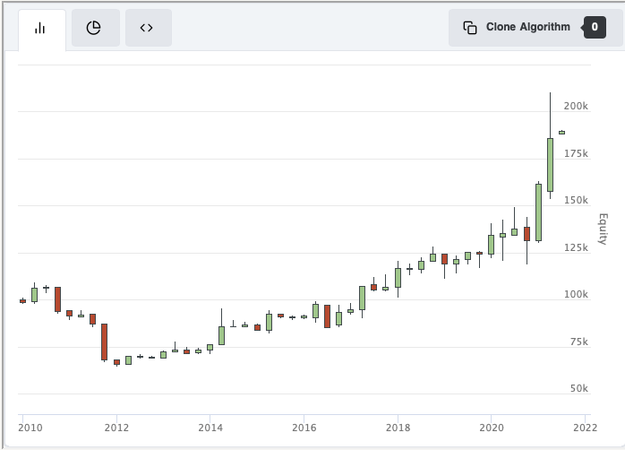Select the red candle in late 2010
Viewport: 625px width, 450px height.
57,299
